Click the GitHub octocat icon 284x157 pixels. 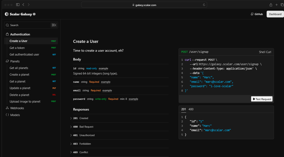(x=252, y=14)
